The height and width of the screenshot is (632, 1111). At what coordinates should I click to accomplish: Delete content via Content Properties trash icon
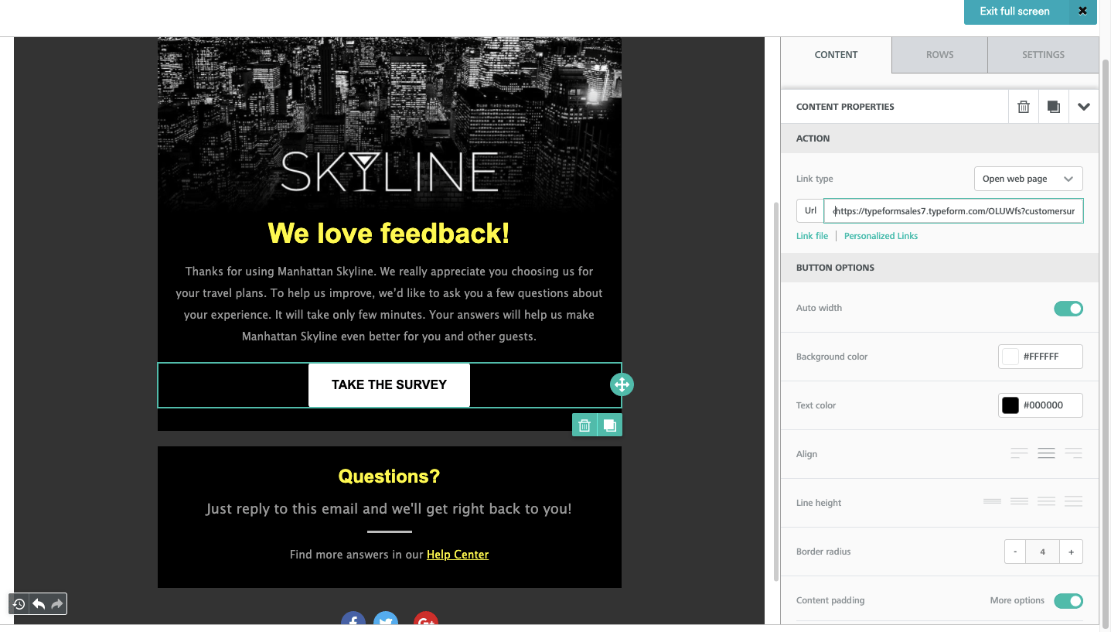pyautogui.click(x=1024, y=107)
